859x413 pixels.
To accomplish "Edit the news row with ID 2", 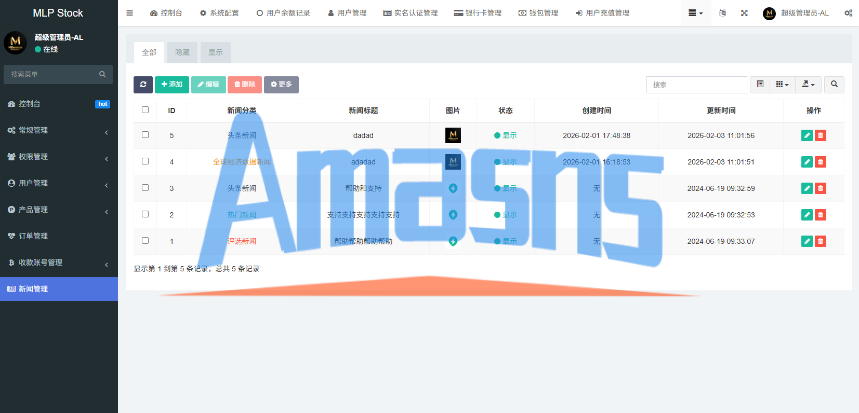I will (807, 215).
